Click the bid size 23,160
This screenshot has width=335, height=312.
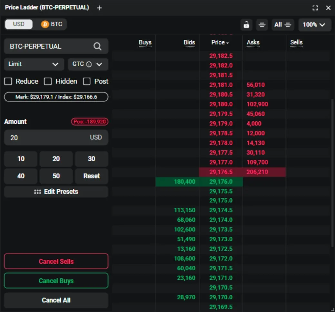[x=186, y=278]
